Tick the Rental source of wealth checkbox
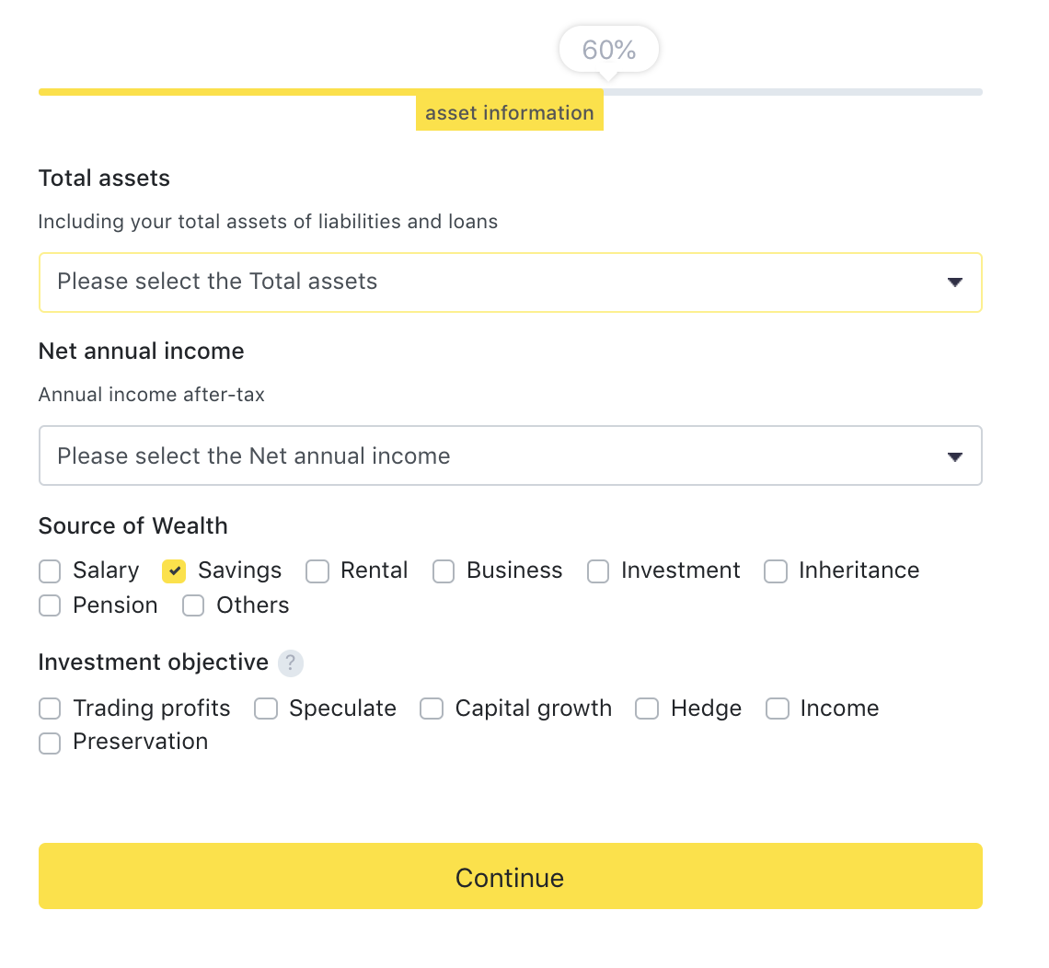 coord(317,571)
